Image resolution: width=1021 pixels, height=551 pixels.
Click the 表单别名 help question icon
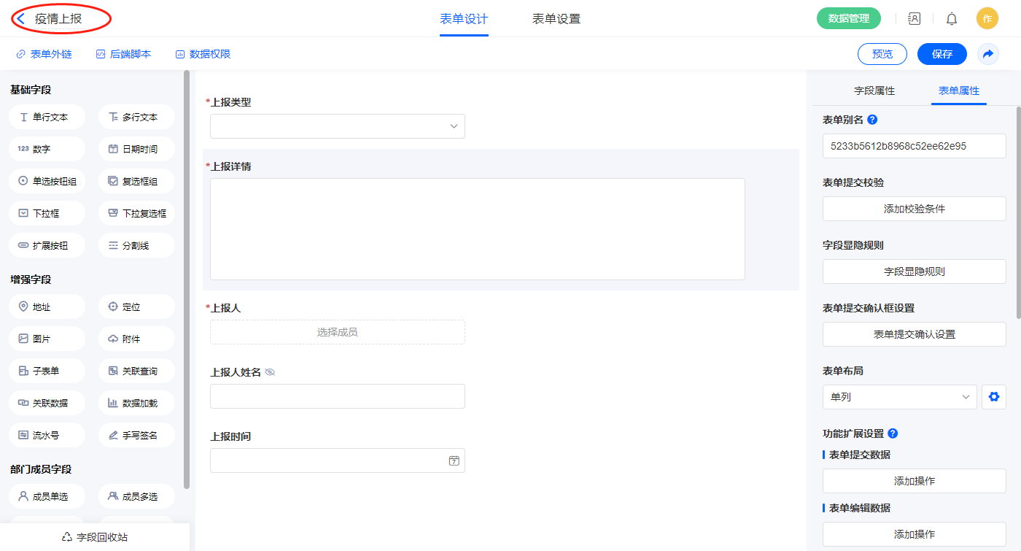click(x=872, y=120)
